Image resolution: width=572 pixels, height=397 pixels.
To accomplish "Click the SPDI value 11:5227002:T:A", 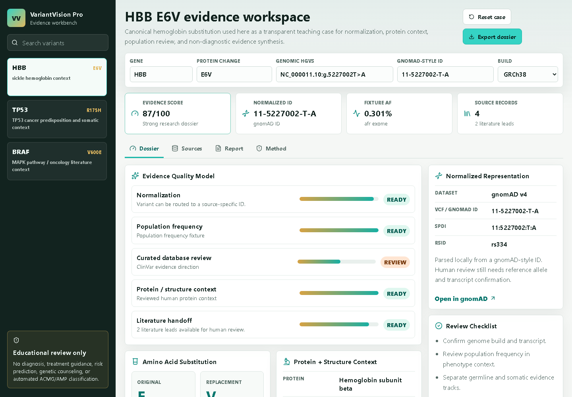I will pyautogui.click(x=514, y=227).
